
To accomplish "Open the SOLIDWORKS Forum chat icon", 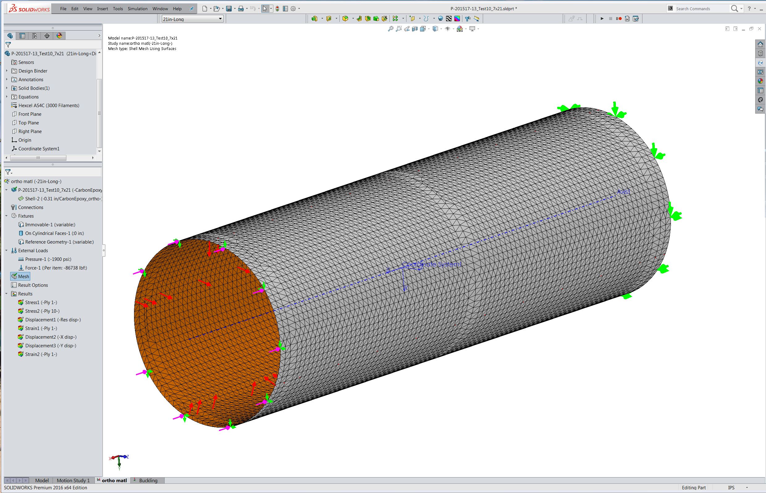I will click(x=760, y=109).
